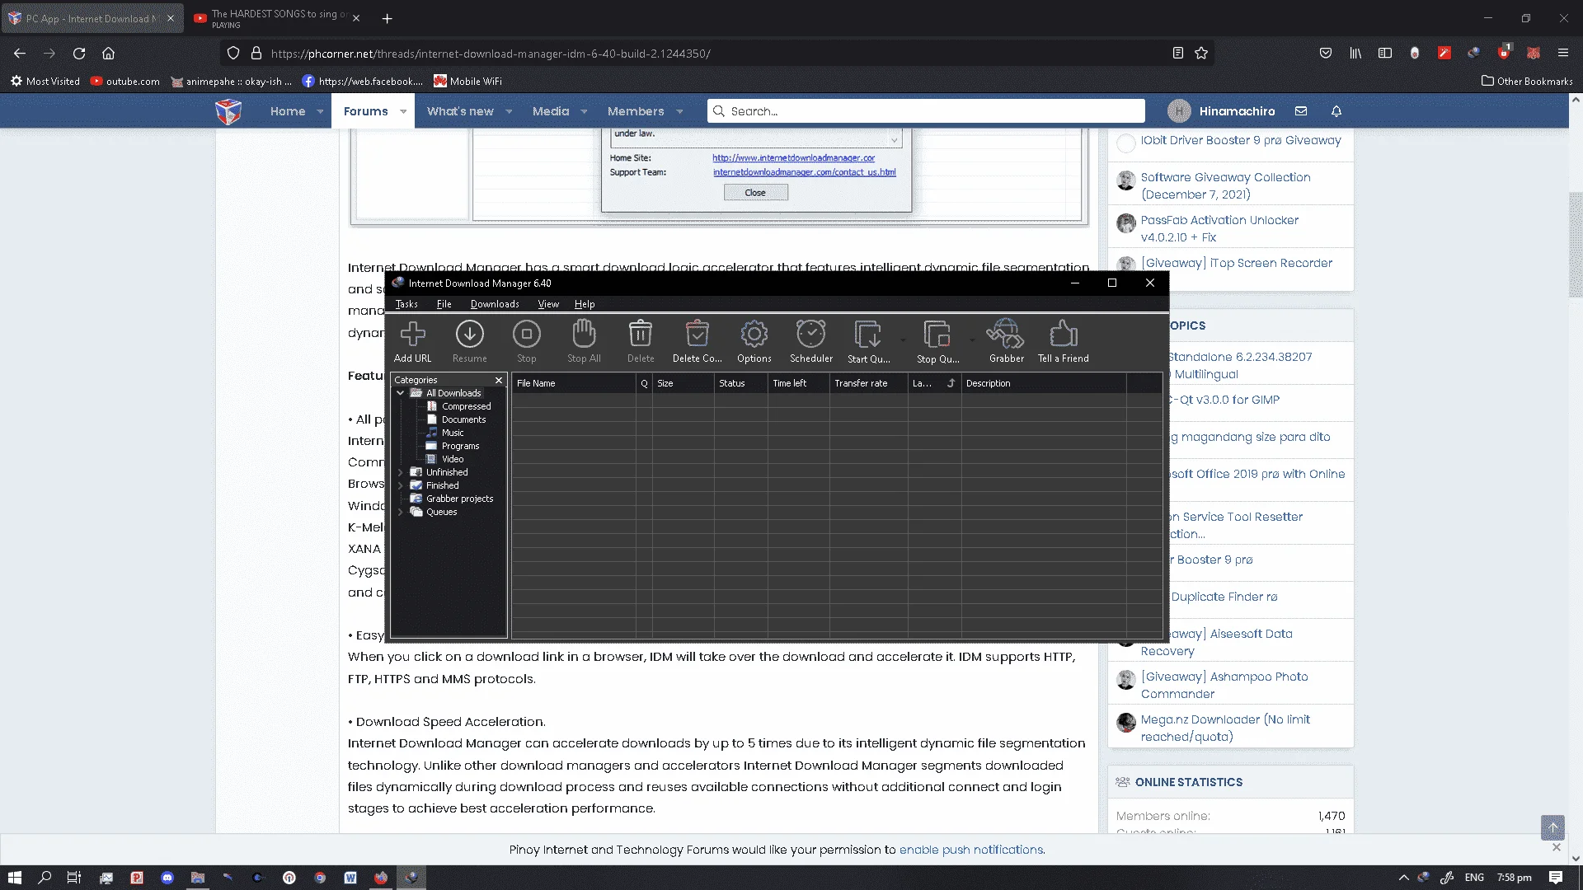Open the Tasks menu in IDM
Screen dimensions: 1583x890
pos(406,304)
